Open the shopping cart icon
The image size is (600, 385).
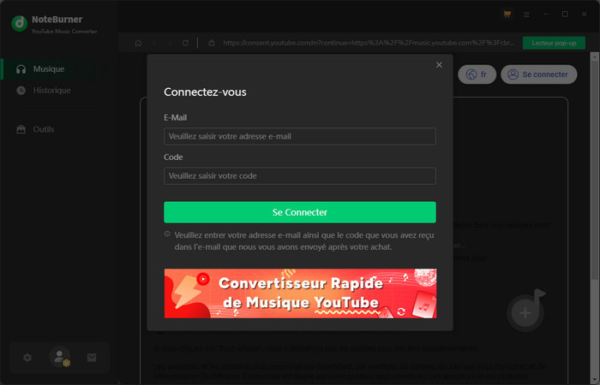click(x=507, y=15)
